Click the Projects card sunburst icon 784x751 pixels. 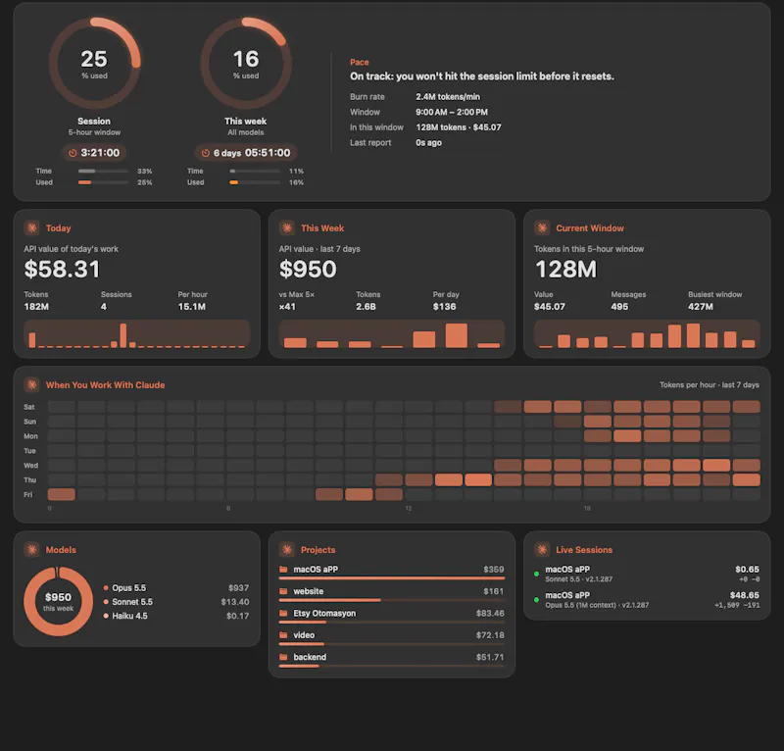tap(287, 550)
